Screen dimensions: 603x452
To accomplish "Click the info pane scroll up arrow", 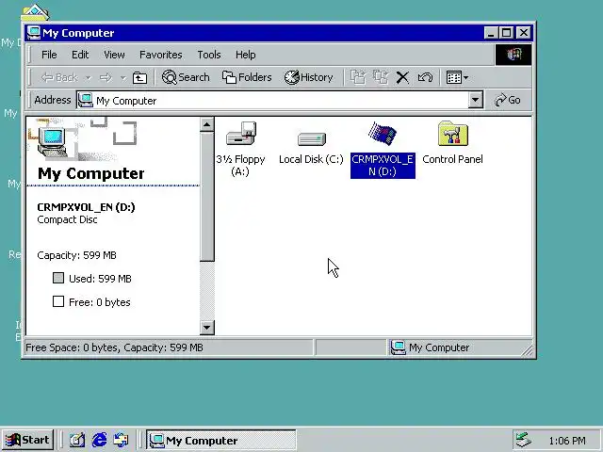I will tap(207, 124).
